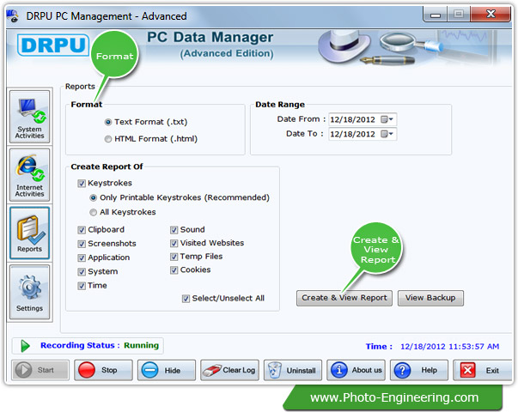
Task: Select All Keystrokes radio option
Action: [x=93, y=212]
